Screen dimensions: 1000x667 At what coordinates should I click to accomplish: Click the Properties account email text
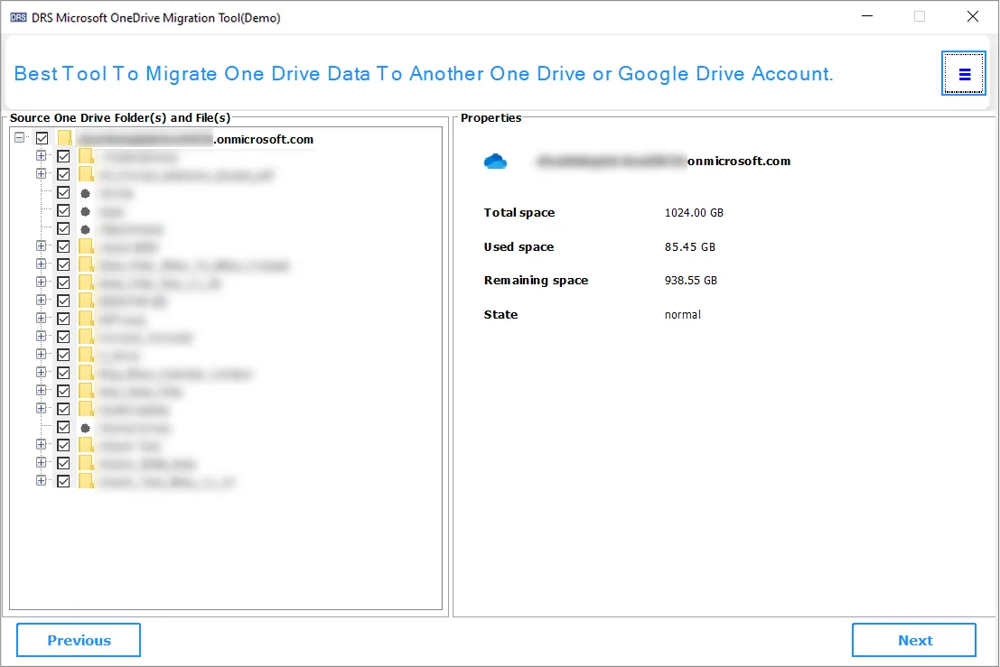click(x=663, y=162)
